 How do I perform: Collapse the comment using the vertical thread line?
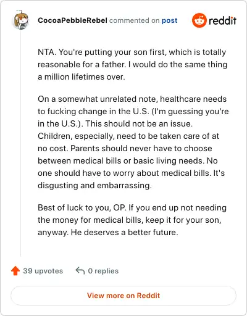20,143
